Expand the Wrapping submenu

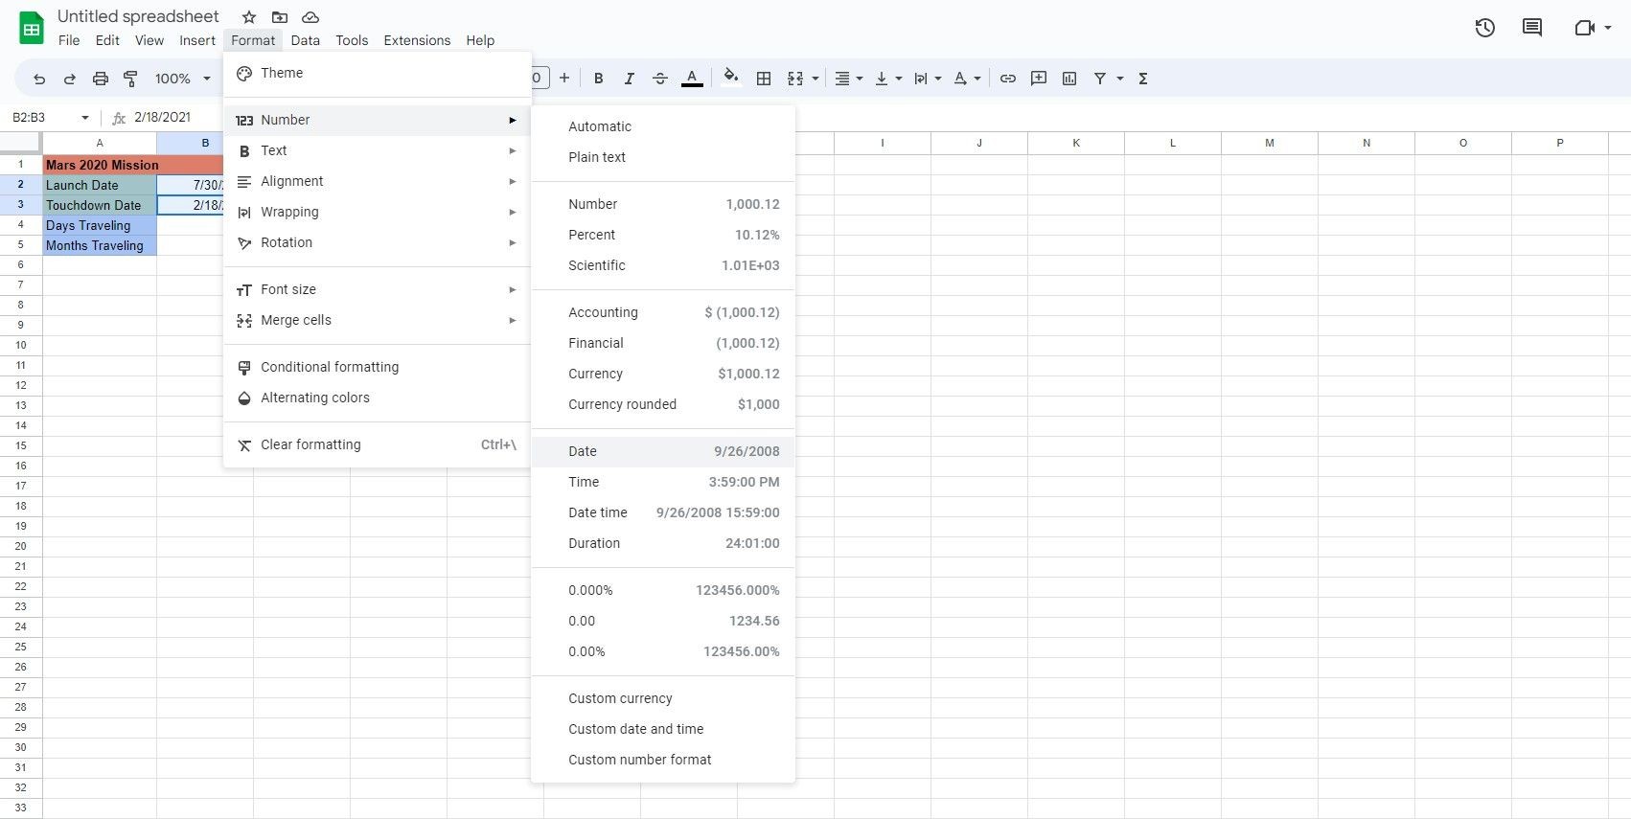(378, 212)
